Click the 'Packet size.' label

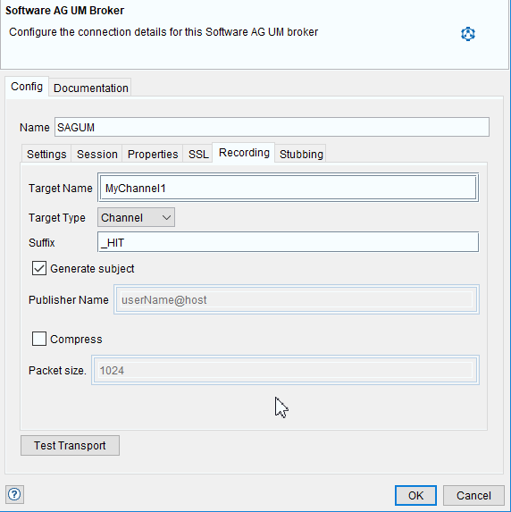point(57,370)
